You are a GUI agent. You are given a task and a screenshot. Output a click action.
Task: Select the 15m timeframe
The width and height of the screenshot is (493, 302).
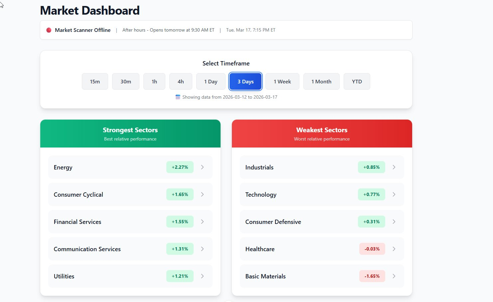click(x=95, y=81)
